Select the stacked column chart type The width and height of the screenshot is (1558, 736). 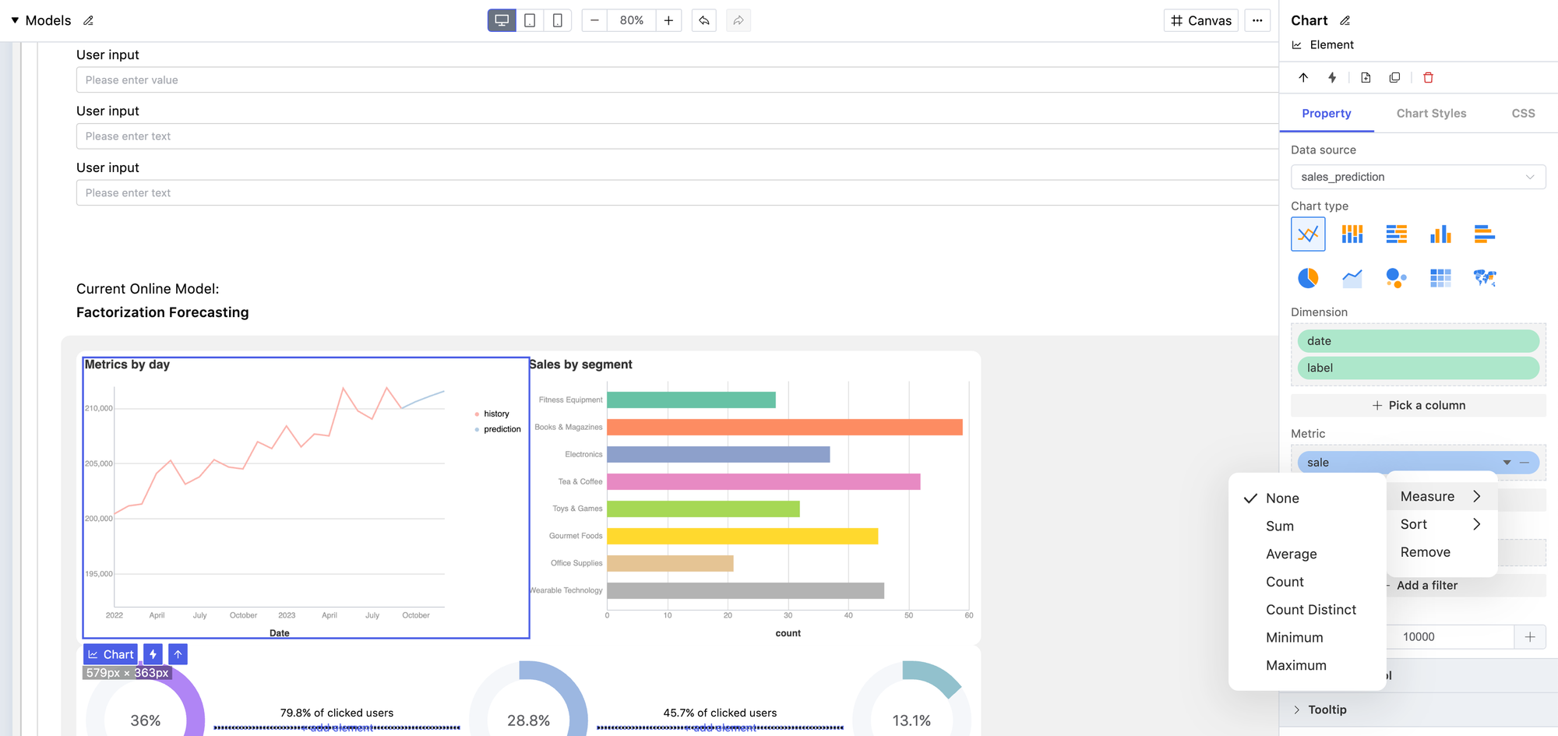click(1352, 234)
